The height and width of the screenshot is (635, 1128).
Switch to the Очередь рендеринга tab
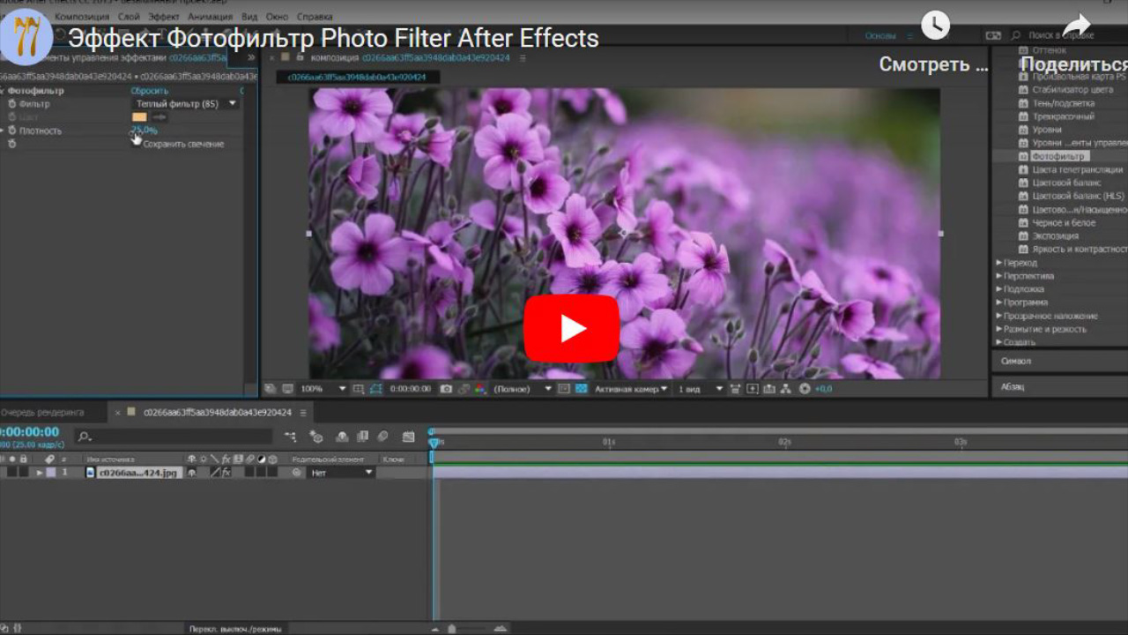click(42, 412)
